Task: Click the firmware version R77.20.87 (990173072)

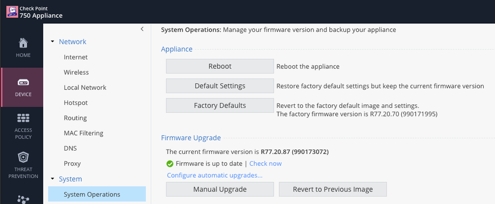Action: point(295,152)
